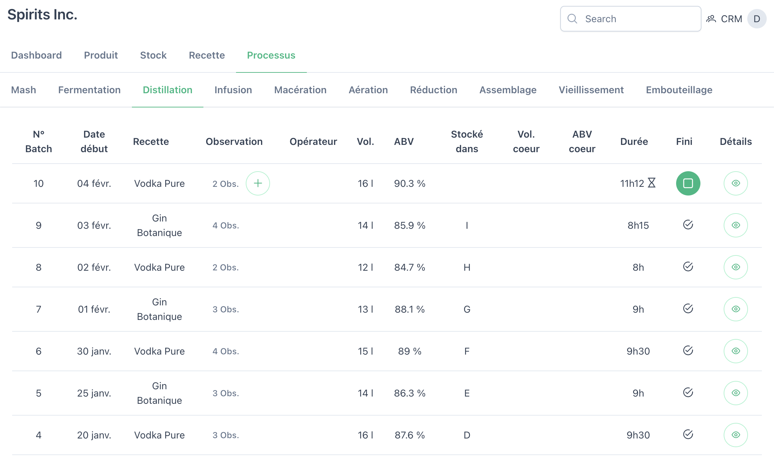Open the Stock menu item
The image size is (774, 461).
tap(153, 55)
